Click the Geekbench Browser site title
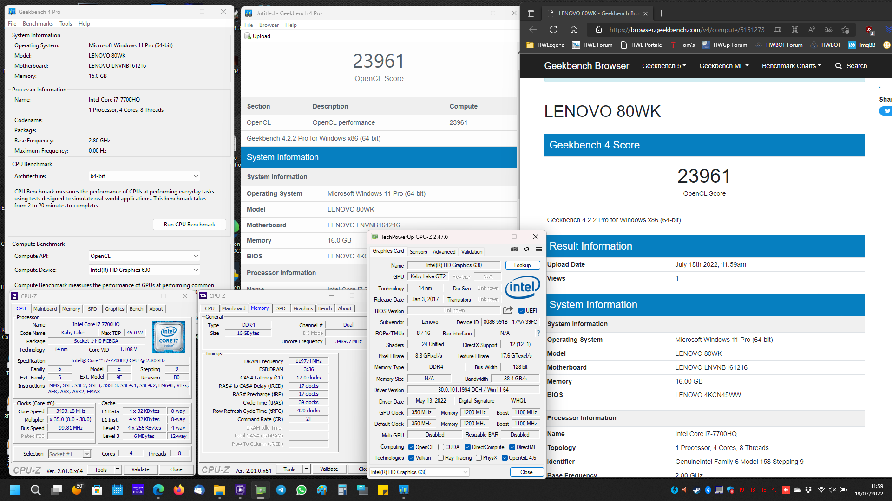Screen dimensions: 892x501 586,66
